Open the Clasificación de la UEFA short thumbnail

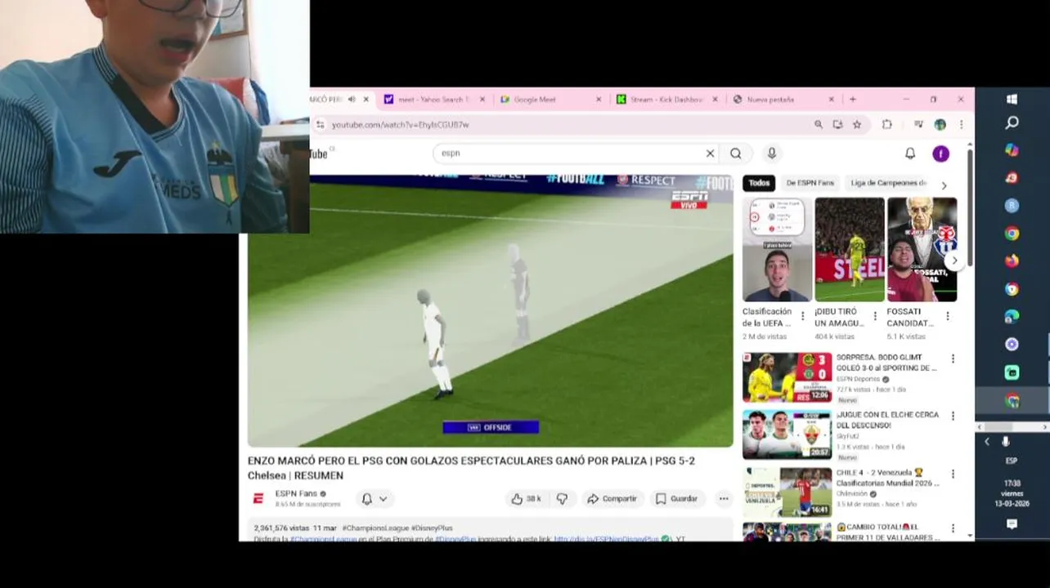(x=777, y=250)
